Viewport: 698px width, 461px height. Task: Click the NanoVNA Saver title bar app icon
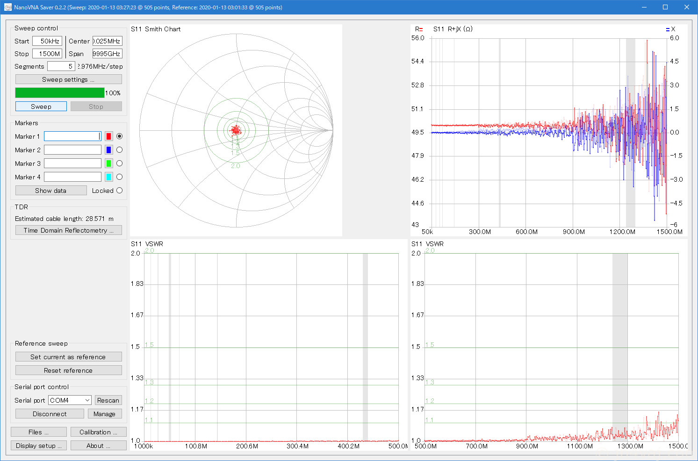click(7, 7)
